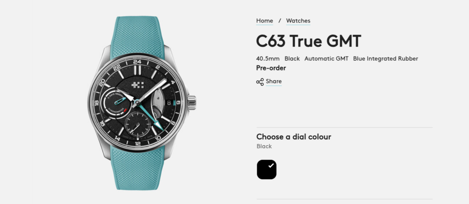
Task: Click the lower blue rubber strap
Action: (137, 169)
